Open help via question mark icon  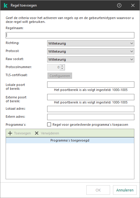[x=119, y=5]
